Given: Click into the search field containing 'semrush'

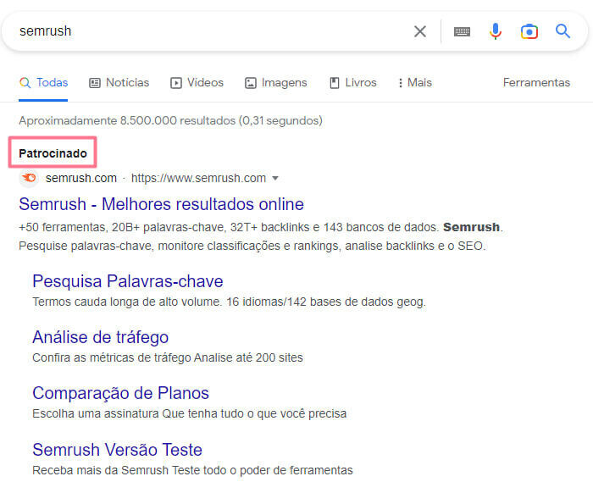Looking at the screenshot, I should pos(212,31).
